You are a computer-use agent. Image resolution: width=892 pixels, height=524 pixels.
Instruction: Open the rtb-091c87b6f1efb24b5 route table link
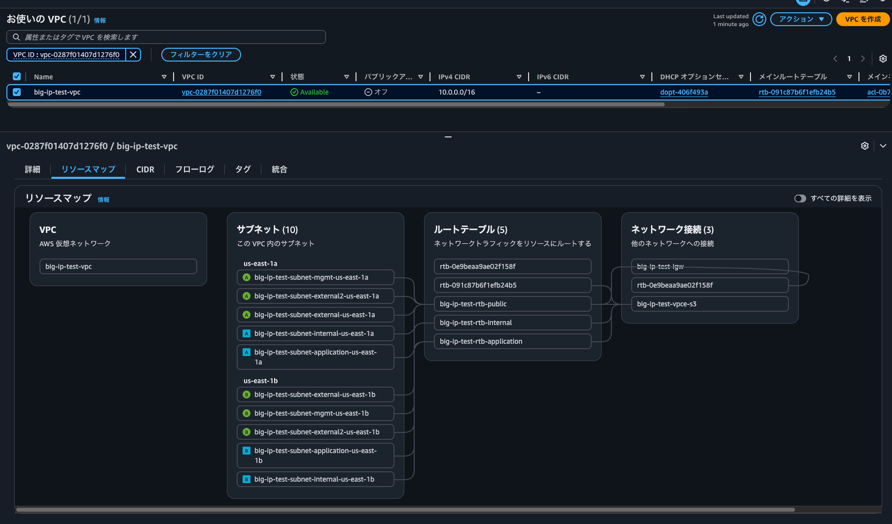(797, 92)
